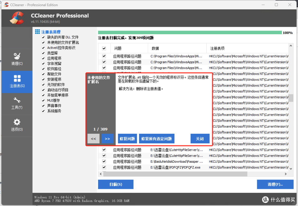Toggle 字体残留 checkbox

coord(43,64)
